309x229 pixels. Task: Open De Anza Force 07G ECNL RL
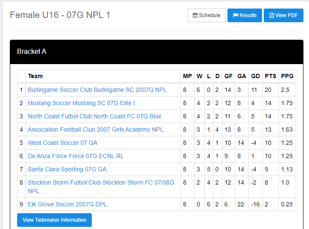76,156
